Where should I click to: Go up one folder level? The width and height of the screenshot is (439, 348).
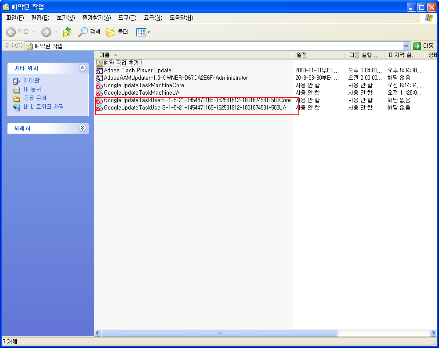[67, 32]
